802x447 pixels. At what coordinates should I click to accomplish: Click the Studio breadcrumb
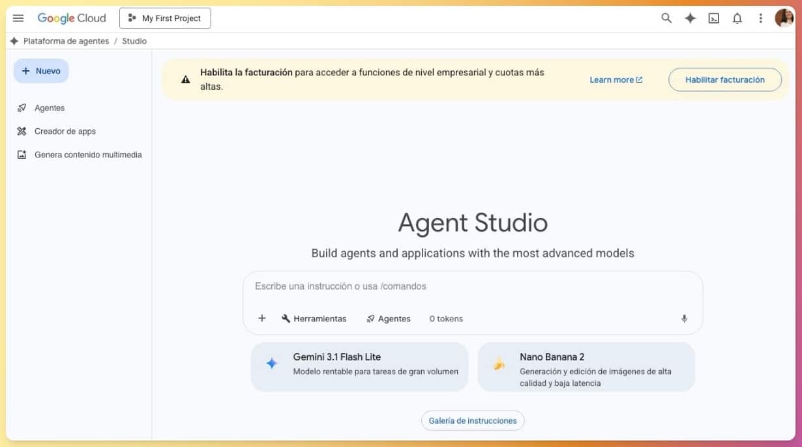point(134,41)
